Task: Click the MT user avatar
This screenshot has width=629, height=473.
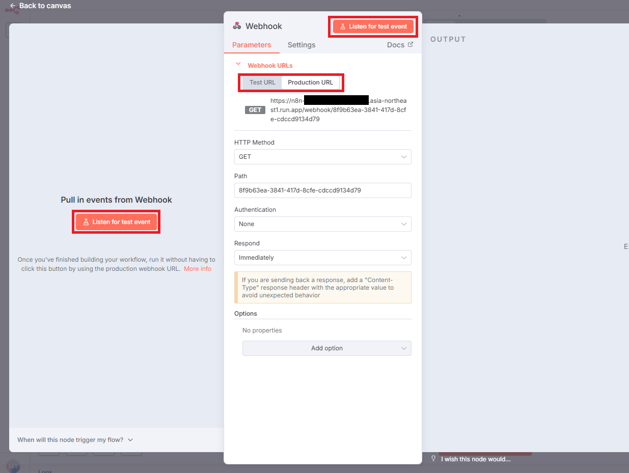Action: tap(13, 466)
